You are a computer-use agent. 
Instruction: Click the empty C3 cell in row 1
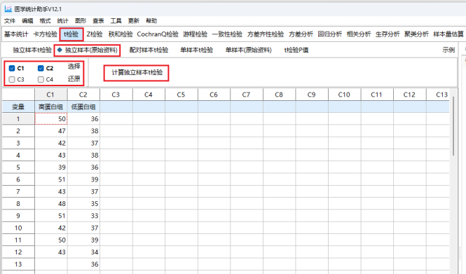pyautogui.click(x=116, y=119)
